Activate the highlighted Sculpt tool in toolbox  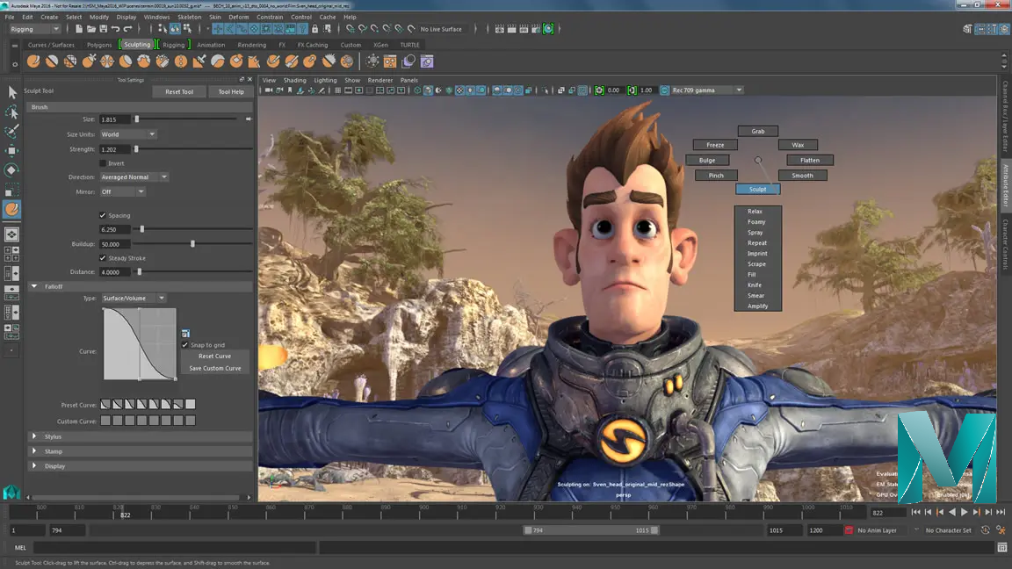[12, 210]
